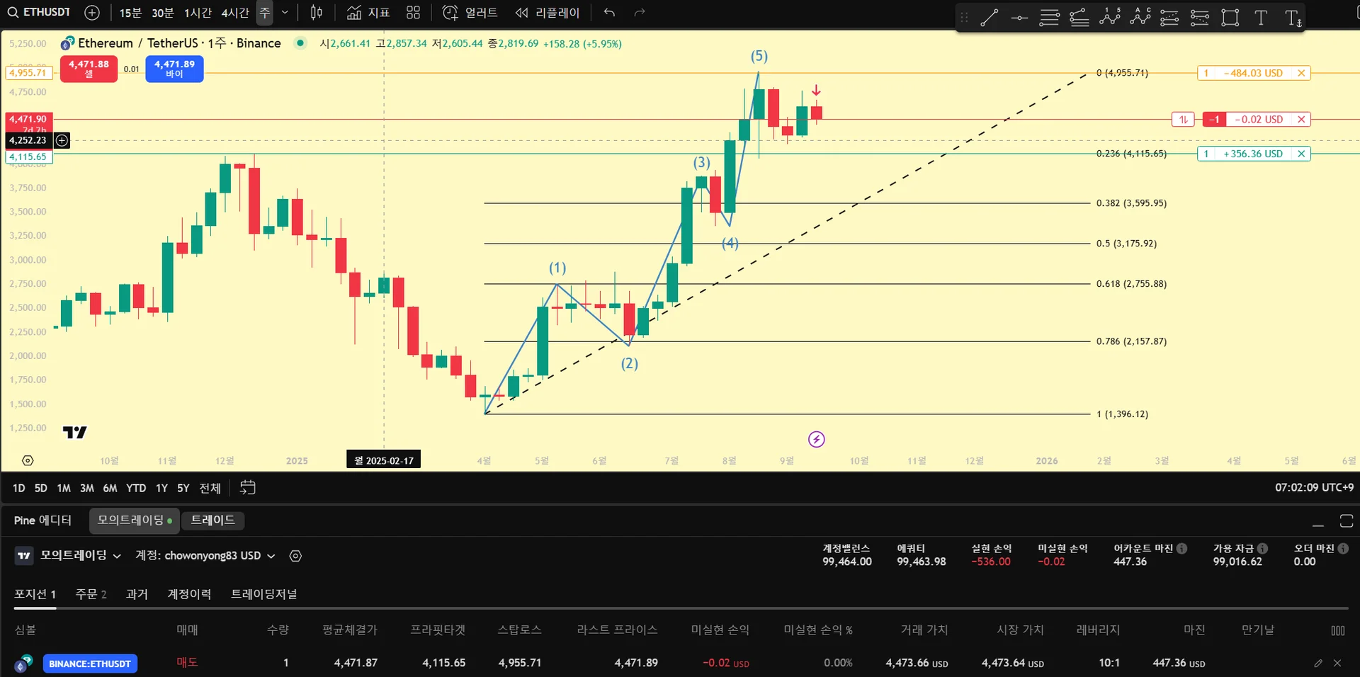Select ABC correction wave tool

1140,18
